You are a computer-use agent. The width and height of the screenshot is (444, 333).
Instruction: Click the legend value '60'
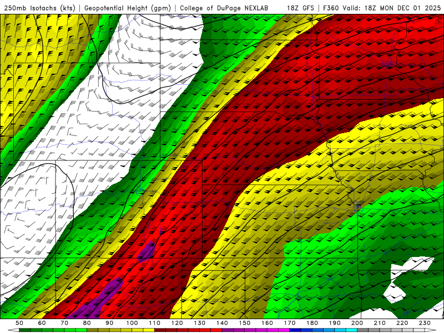pos(42,323)
